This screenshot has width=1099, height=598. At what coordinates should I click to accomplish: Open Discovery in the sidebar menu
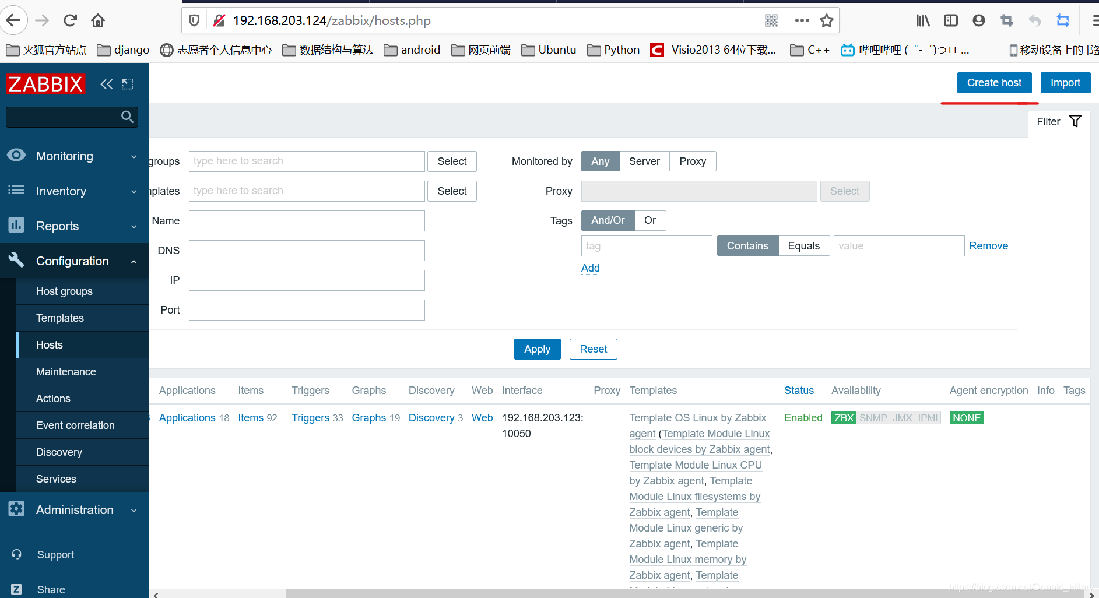click(x=82, y=452)
